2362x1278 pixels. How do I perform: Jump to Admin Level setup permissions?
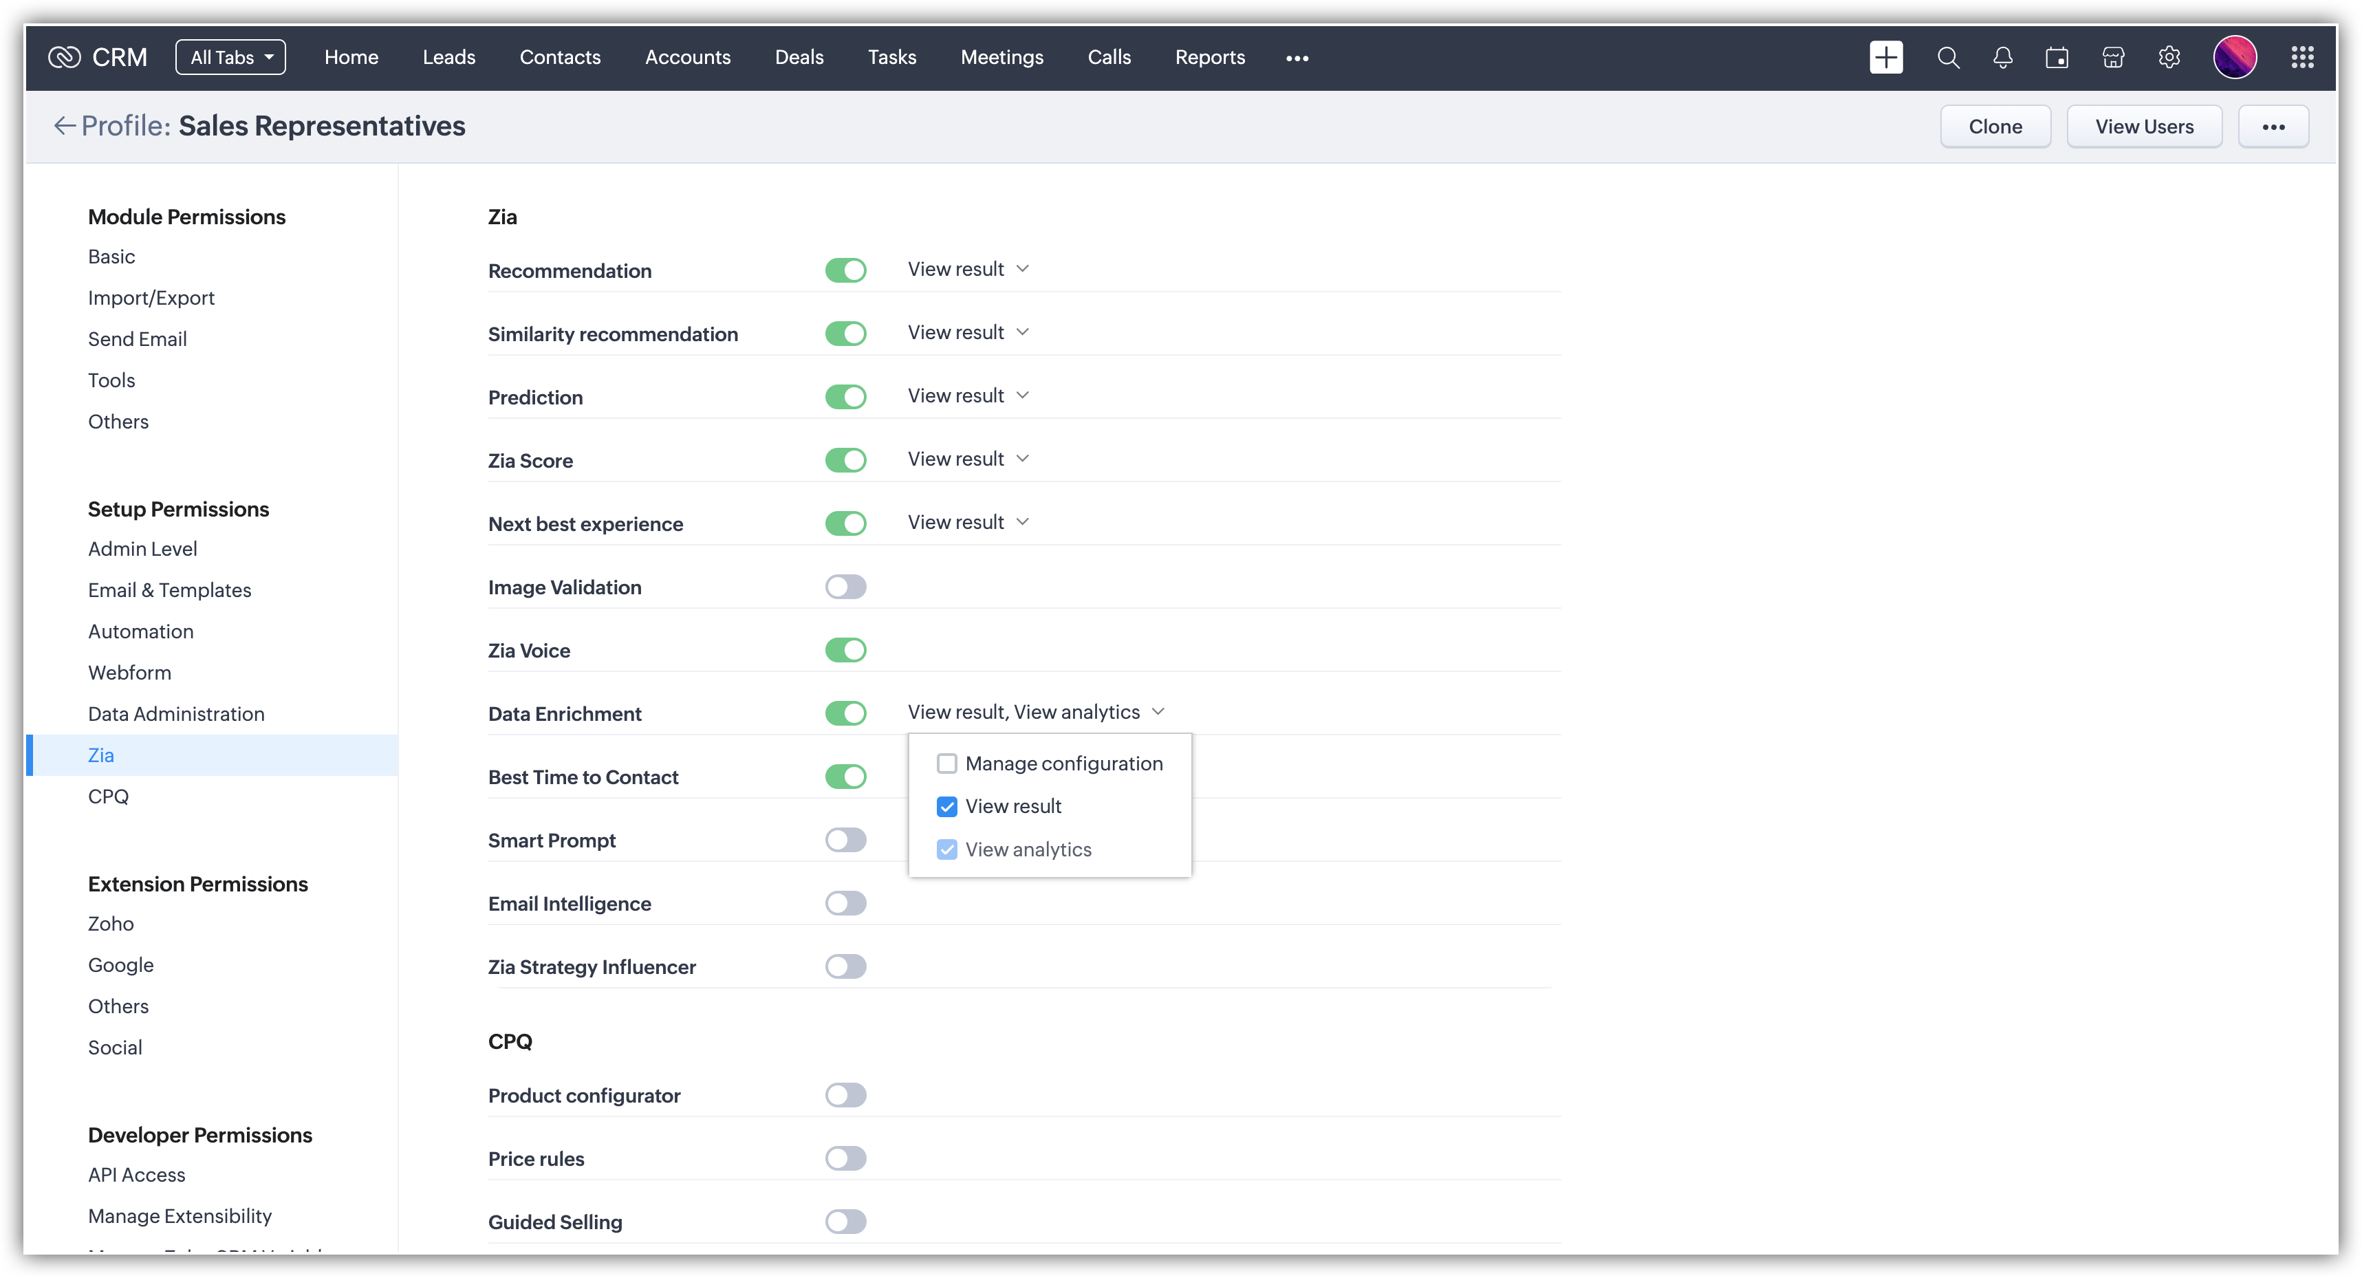(142, 549)
